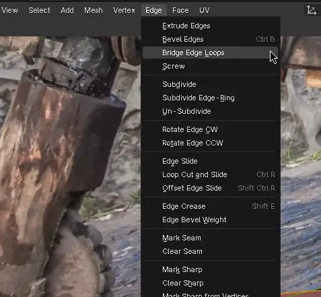The height and width of the screenshot is (297, 321).
Task: Close the open Edge menu
Action: pos(153,10)
